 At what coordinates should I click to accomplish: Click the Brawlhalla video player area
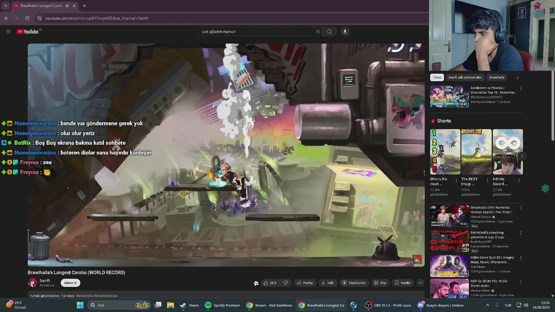coord(226,155)
